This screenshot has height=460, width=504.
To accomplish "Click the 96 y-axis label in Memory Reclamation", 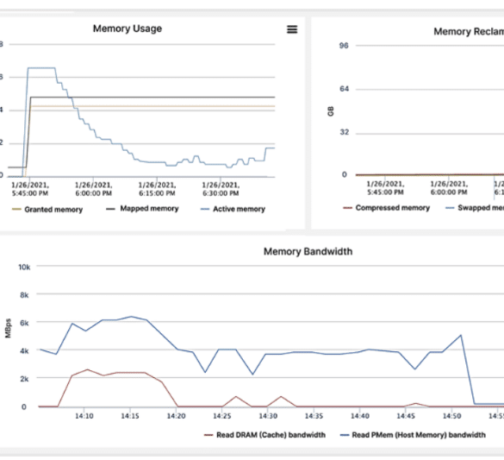I will (344, 46).
